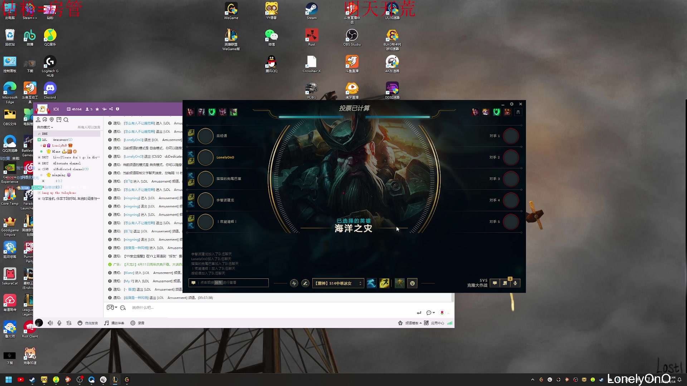
Task: Open the Crosshair X desktop shortcut
Action: [312, 64]
